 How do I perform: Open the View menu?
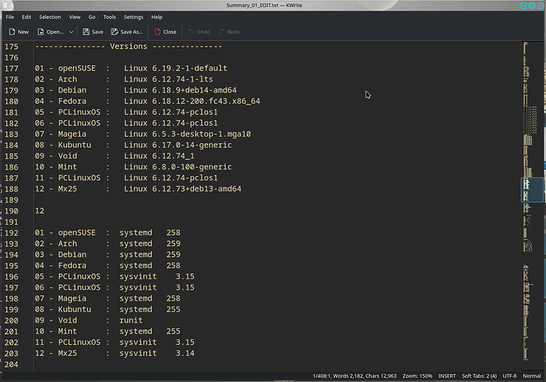click(x=74, y=17)
